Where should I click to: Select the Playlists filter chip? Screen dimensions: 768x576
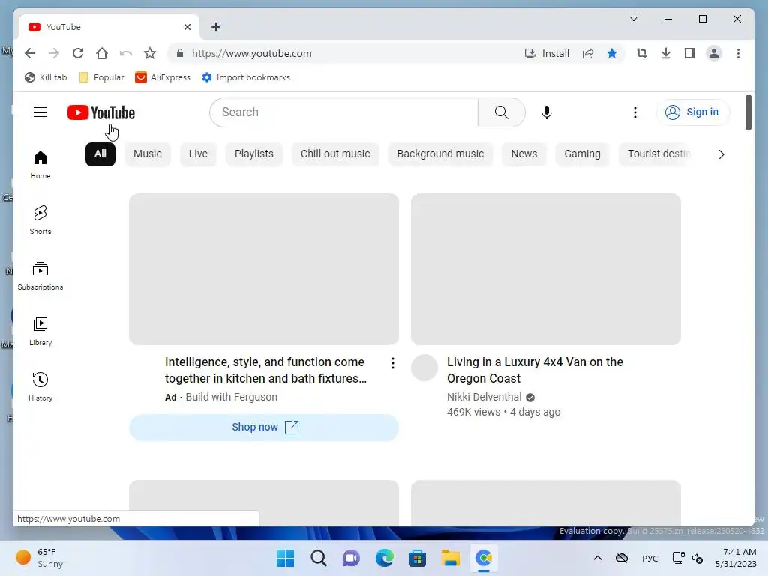(x=254, y=154)
